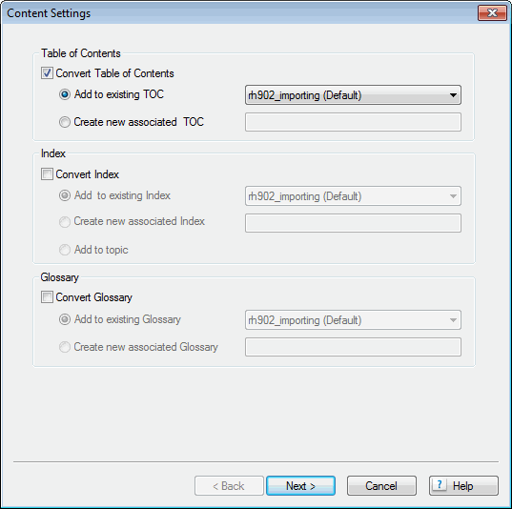Expand the existing Index dropdown
This screenshot has width=512, height=509.
click(353, 196)
